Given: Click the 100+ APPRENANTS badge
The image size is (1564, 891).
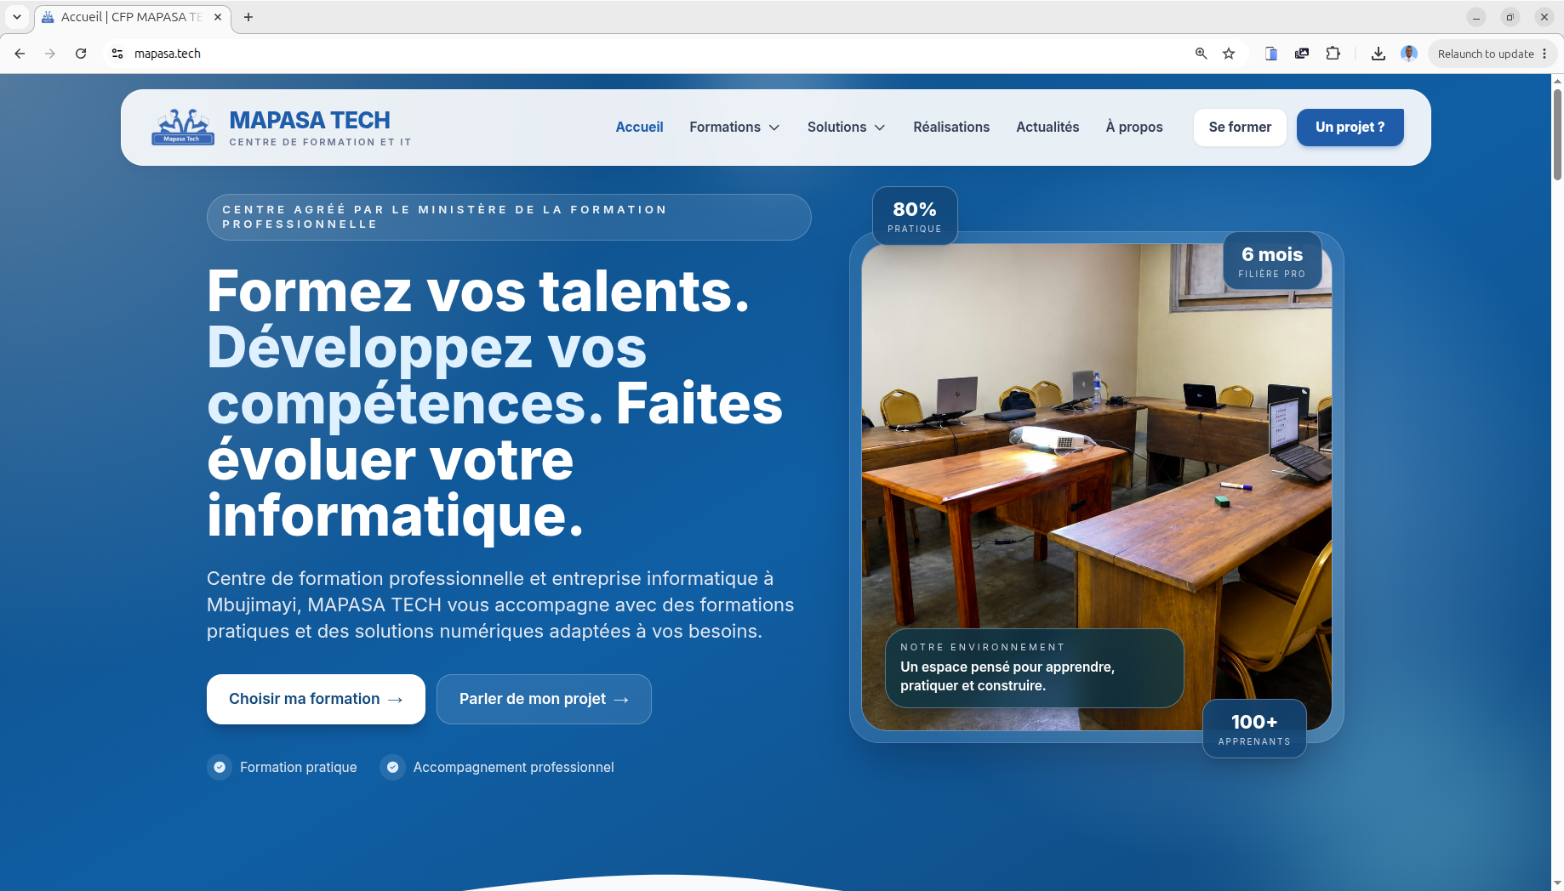Looking at the screenshot, I should (1254, 729).
